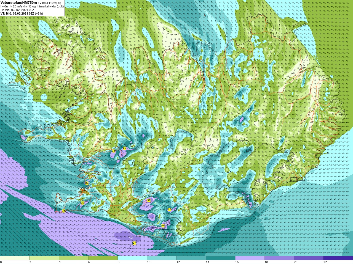This screenshot has height=264, width=353.
Task: Pick the pale cream 0–2 m/s legend swatch
Action: pos(15,258)
